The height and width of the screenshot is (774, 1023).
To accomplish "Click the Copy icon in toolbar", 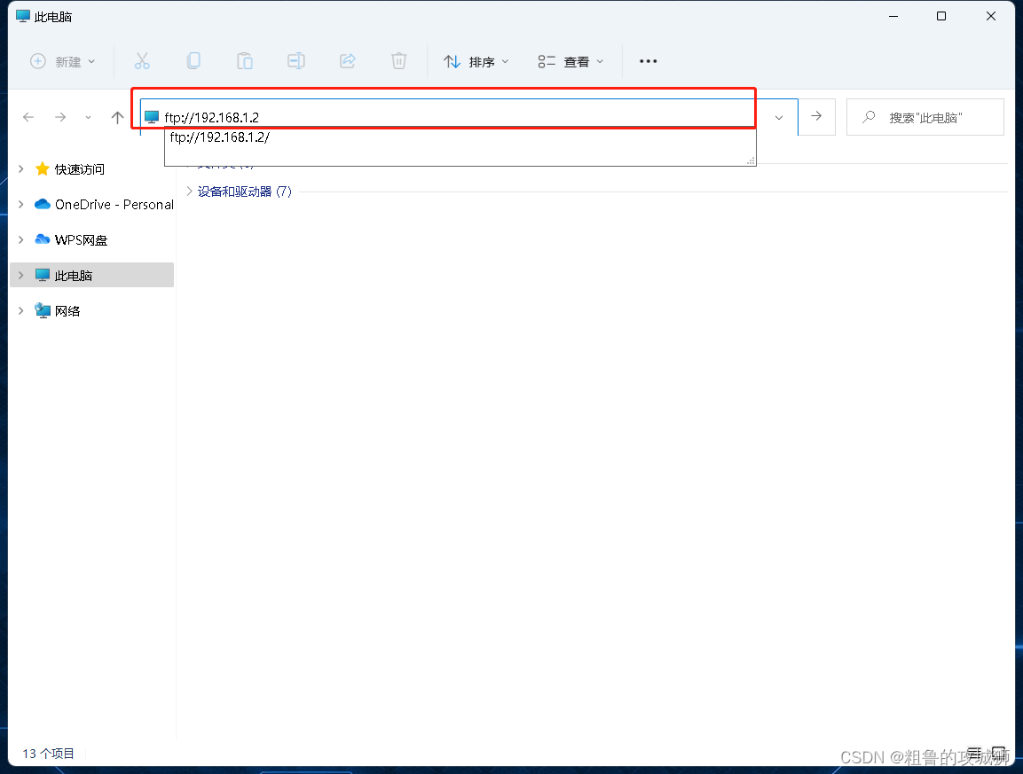I will (193, 61).
